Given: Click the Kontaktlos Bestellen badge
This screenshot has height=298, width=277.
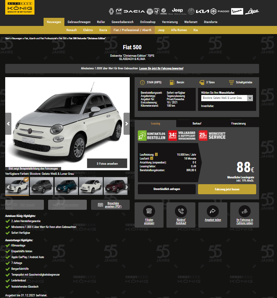Looking at the screenshot, I should tap(152, 136).
